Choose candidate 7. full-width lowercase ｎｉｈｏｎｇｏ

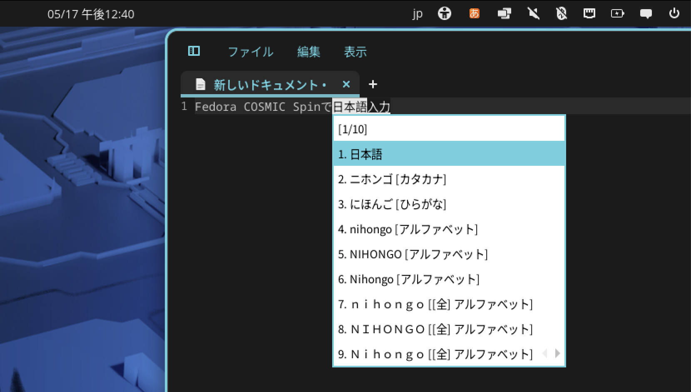click(449, 304)
